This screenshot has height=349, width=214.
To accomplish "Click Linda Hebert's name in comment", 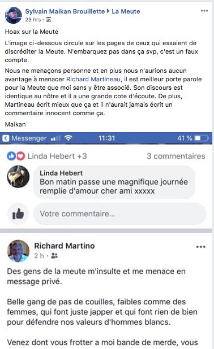I will (61, 173).
